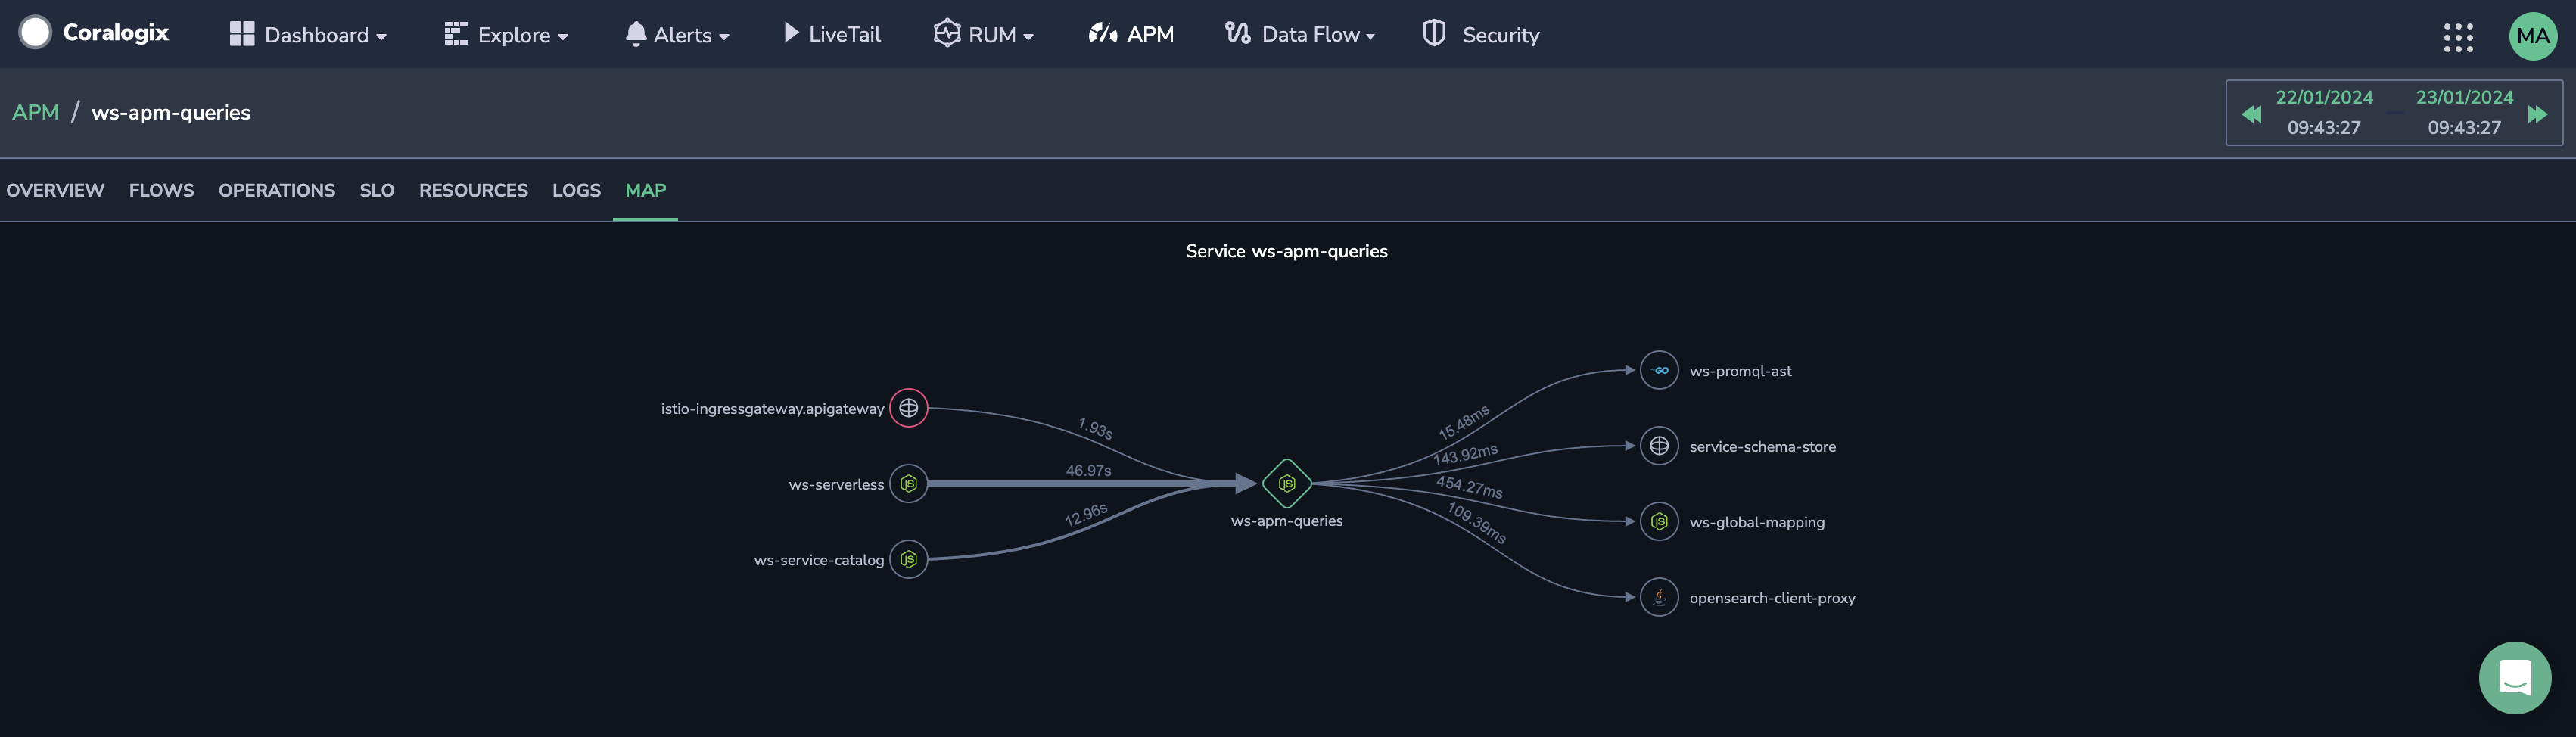Switch to the SLO tab
Viewport: 2576px width, 737px height.
[x=377, y=190]
